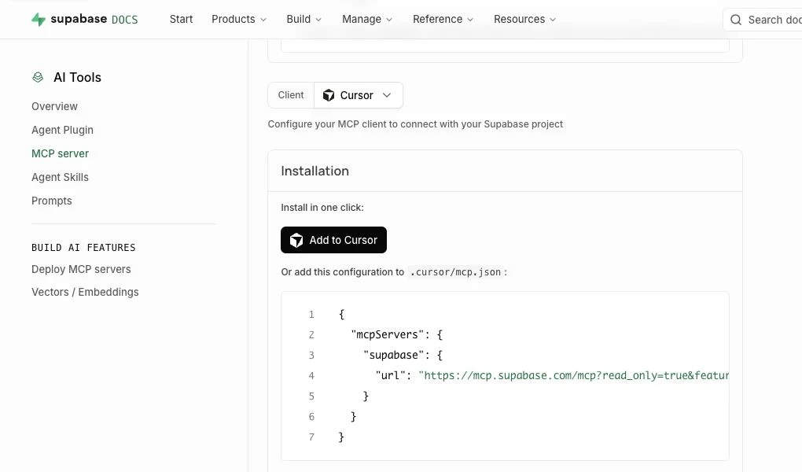Expand the Reference menu
Viewport: 802px width, 472px height.
click(443, 19)
